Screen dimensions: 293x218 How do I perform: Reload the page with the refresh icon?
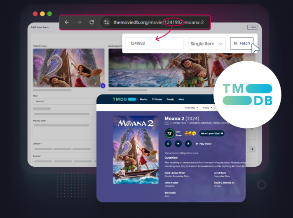click(x=91, y=22)
